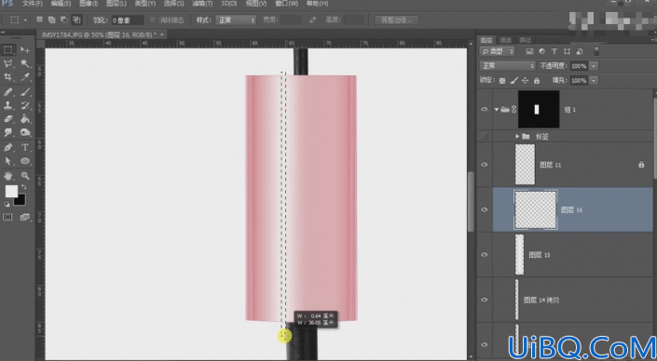Toggle Quick Mask mode

8,217
